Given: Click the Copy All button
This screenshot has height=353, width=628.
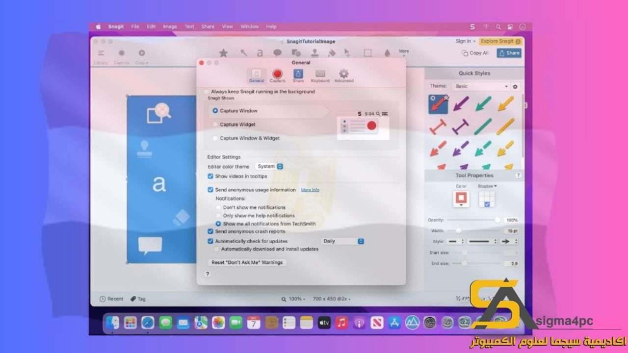Looking at the screenshot, I should [475, 53].
